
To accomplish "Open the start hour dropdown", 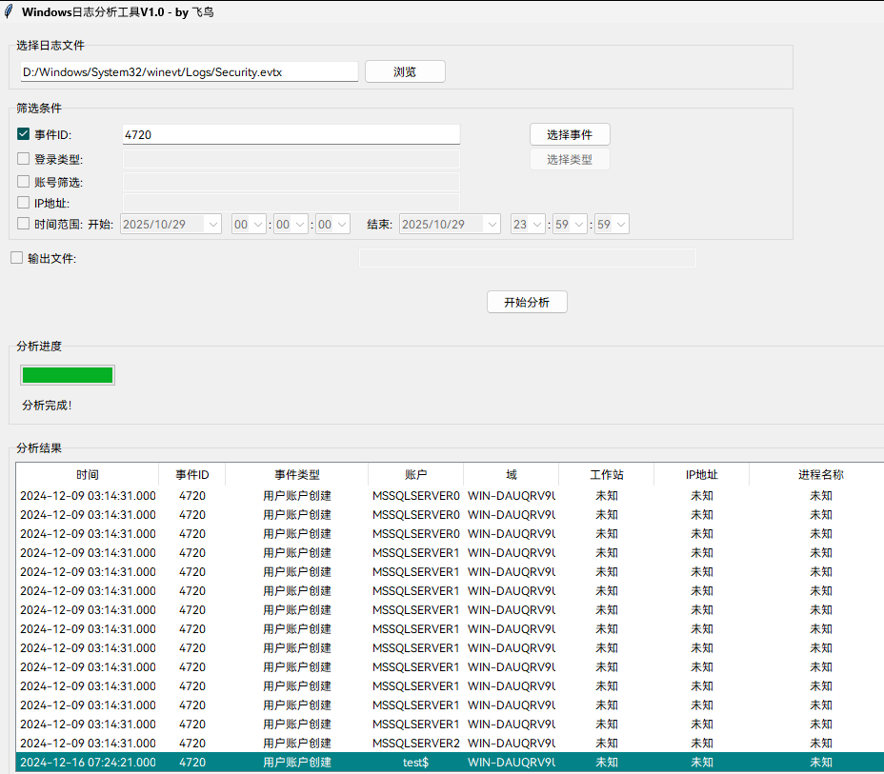I will 258,224.
